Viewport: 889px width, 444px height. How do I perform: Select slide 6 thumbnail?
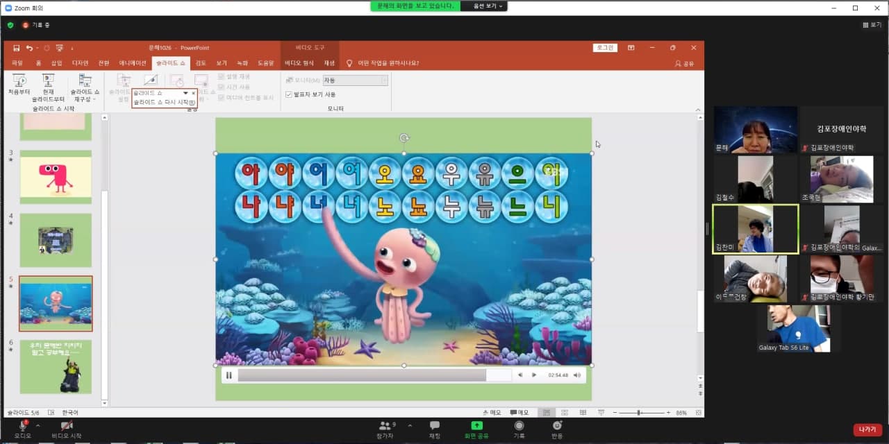pyautogui.click(x=56, y=366)
